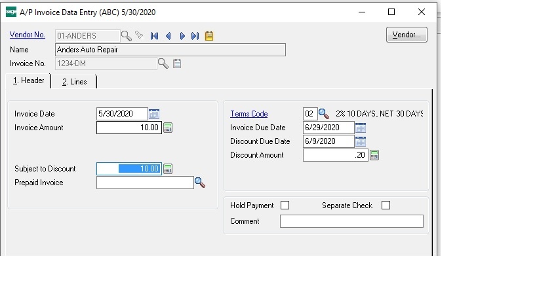
Task: Open the vendor memo notepad icon
Action: click(x=209, y=36)
